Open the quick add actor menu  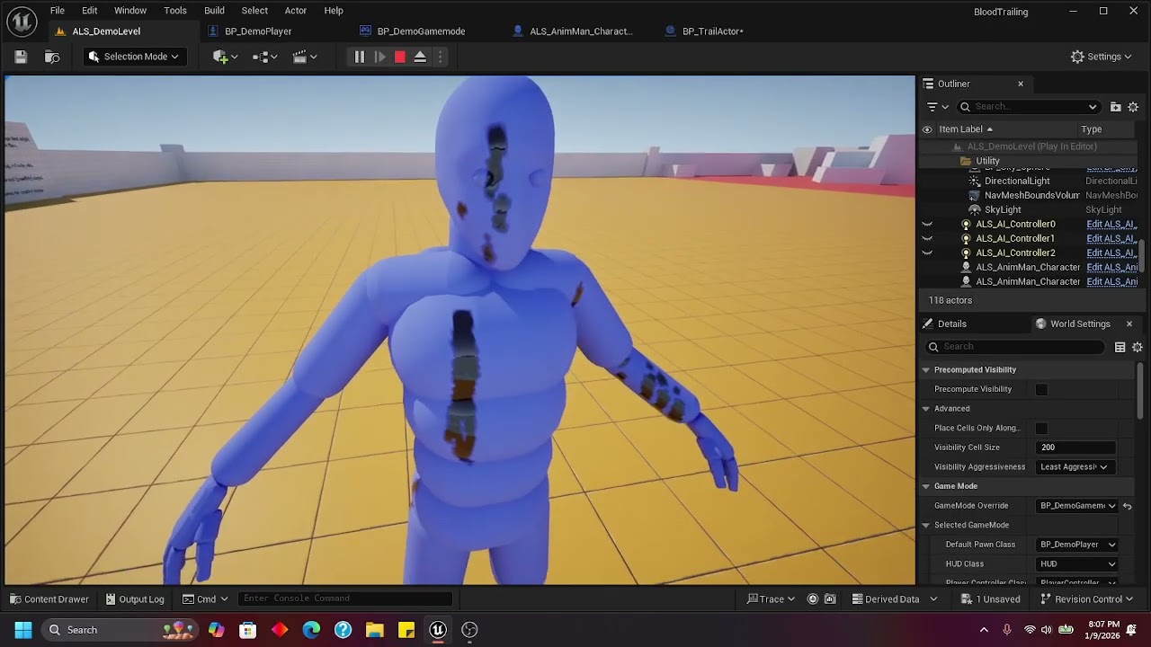click(225, 57)
